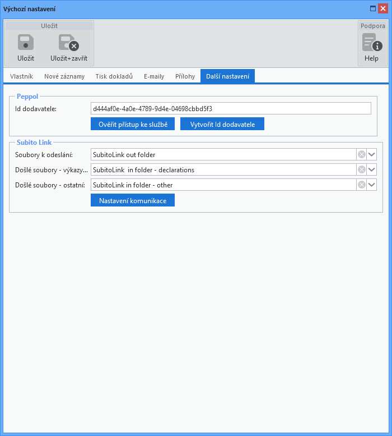Clear the Soubory k odeslání field value
This screenshot has height=436, width=392.
pyautogui.click(x=362, y=154)
